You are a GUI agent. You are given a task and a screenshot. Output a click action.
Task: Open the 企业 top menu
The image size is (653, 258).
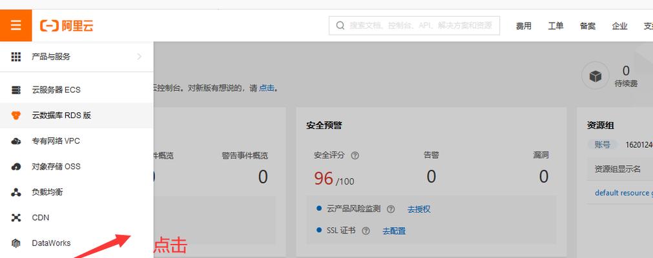pos(619,26)
